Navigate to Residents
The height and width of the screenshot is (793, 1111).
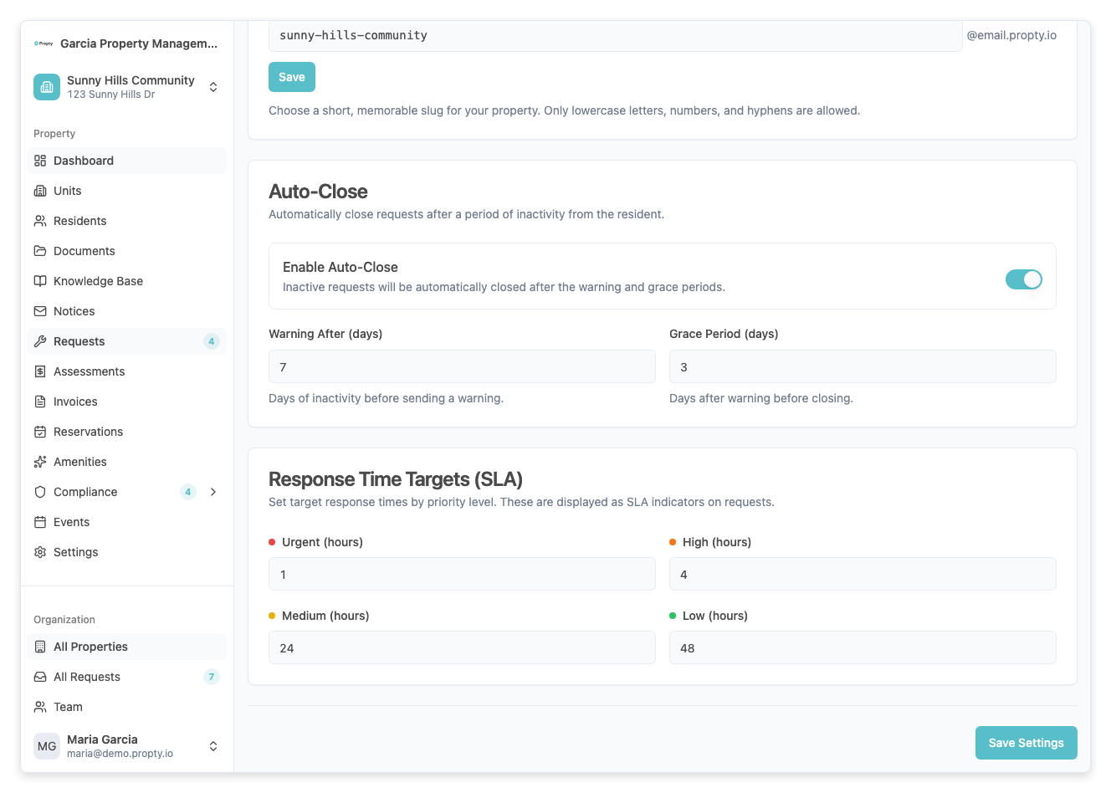click(x=127, y=221)
